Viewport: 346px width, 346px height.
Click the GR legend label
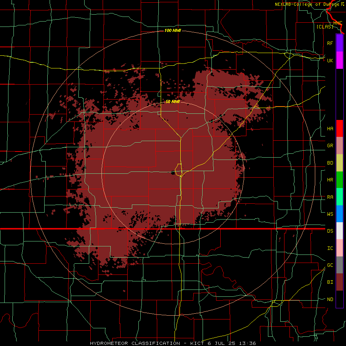tap(330, 146)
